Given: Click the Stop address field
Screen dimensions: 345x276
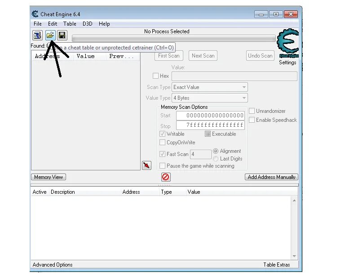Looking at the screenshot, I should (x=210, y=125).
